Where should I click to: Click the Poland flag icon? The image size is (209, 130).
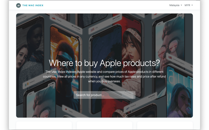[x=54, y=18]
